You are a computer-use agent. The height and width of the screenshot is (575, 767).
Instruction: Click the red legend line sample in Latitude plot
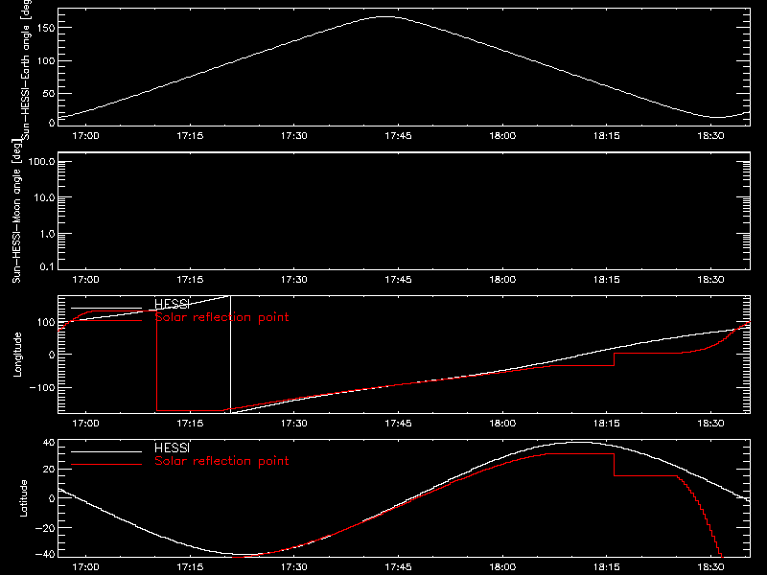106,465
